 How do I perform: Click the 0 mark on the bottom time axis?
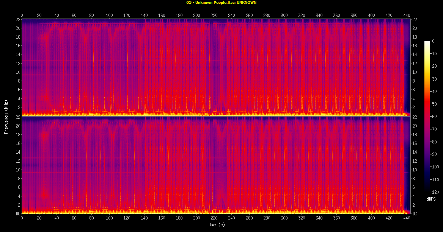pyautogui.click(x=22, y=218)
